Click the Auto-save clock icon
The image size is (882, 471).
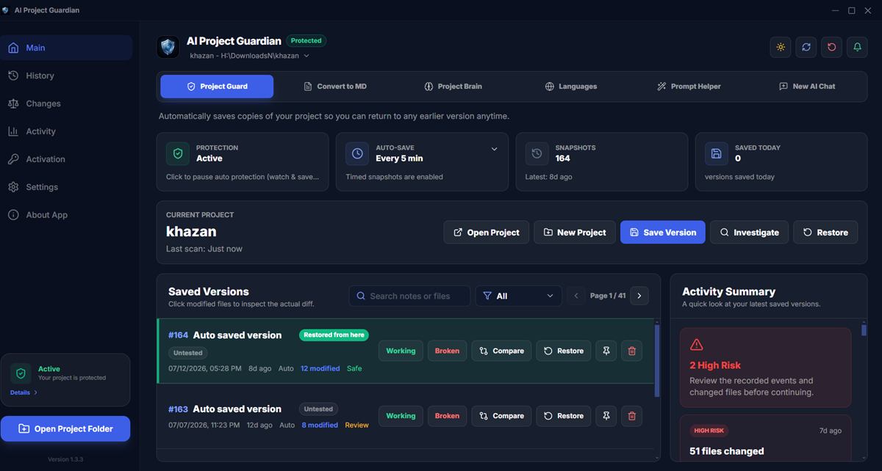click(357, 153)
